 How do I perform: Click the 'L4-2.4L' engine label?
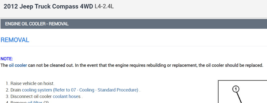(x=104, y=6)
